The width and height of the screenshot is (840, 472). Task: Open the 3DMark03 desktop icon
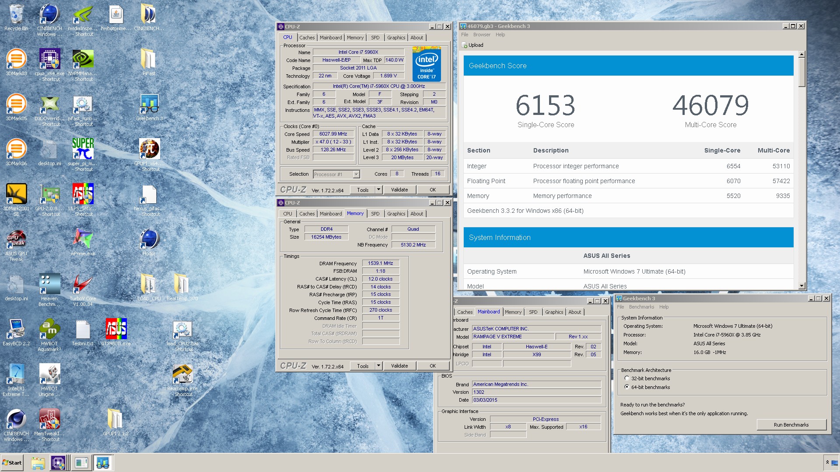16,62
